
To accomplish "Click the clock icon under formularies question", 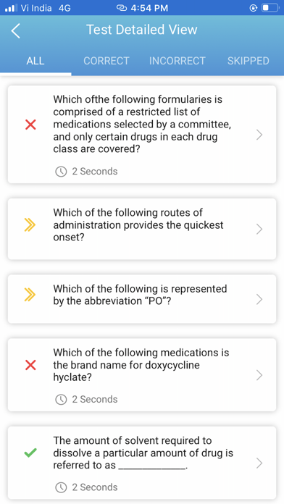I will click(x=61, y=172).
